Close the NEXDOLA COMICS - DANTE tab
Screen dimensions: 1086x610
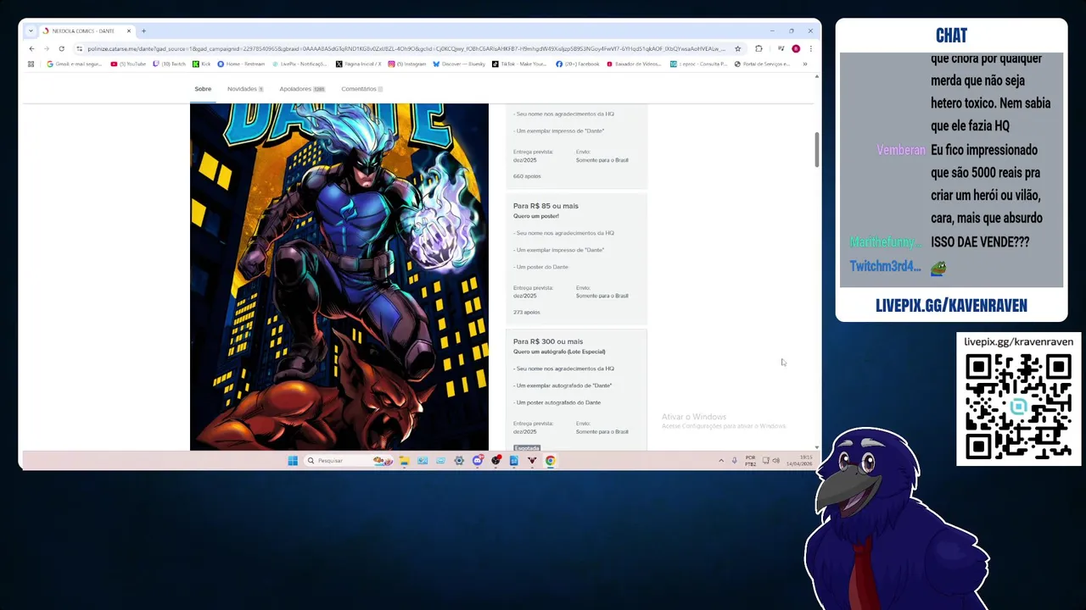[129, 30]
